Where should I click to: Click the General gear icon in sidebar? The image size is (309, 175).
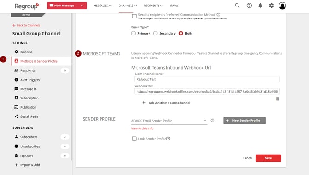(x=16, y=52)
